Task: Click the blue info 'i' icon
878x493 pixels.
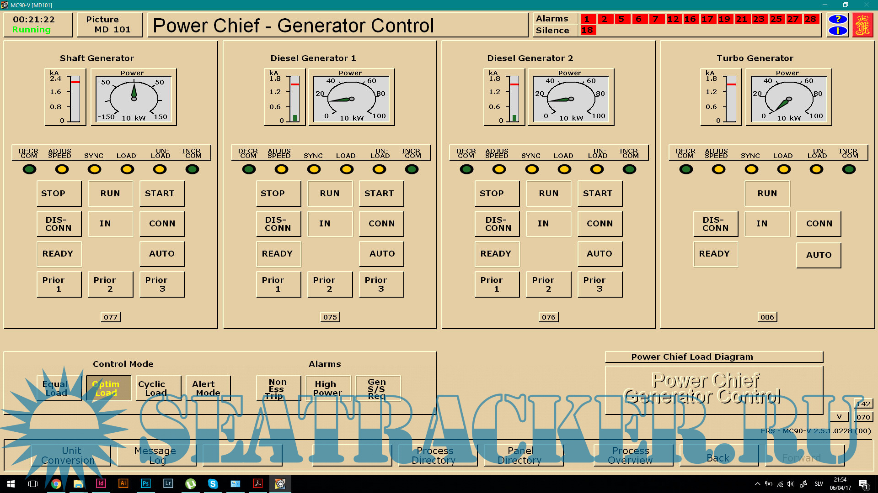Action: [x=838, y=31]
